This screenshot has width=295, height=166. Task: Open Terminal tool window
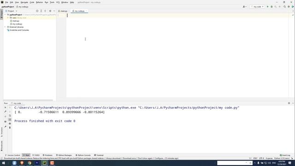coord(99,155)
